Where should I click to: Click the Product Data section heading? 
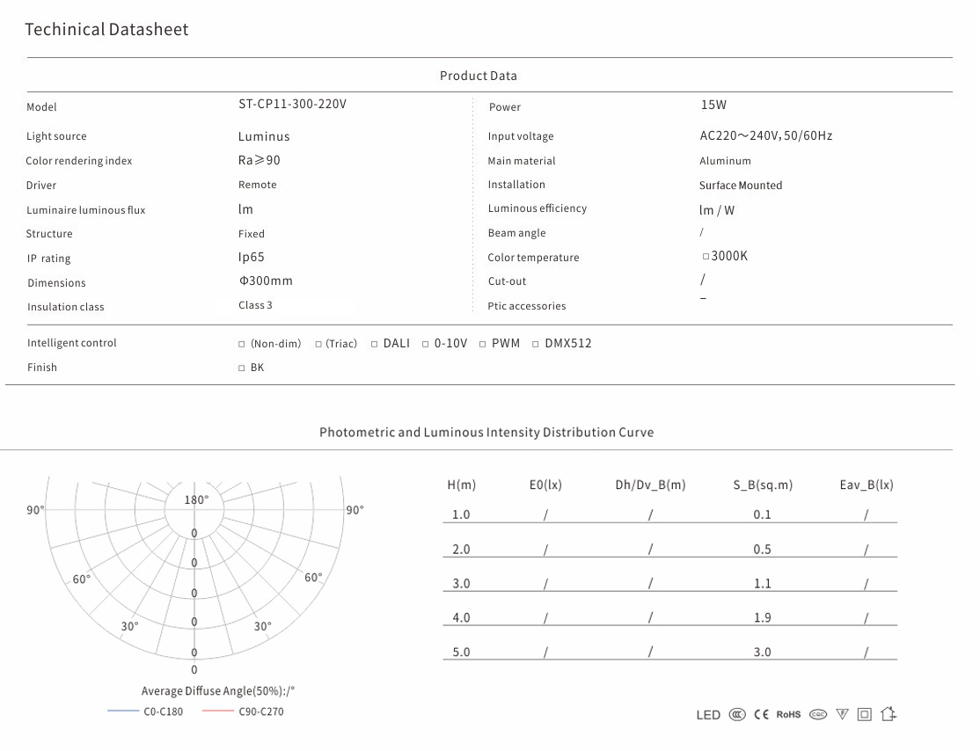click(x=479, y=76)
